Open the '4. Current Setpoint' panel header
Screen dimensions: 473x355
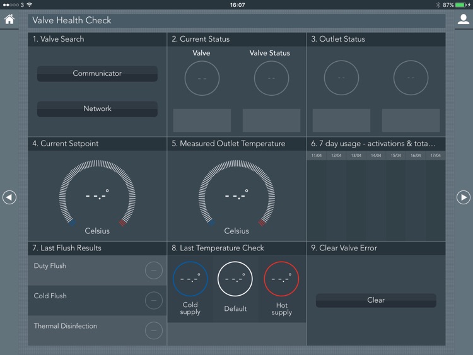[97, 144]
